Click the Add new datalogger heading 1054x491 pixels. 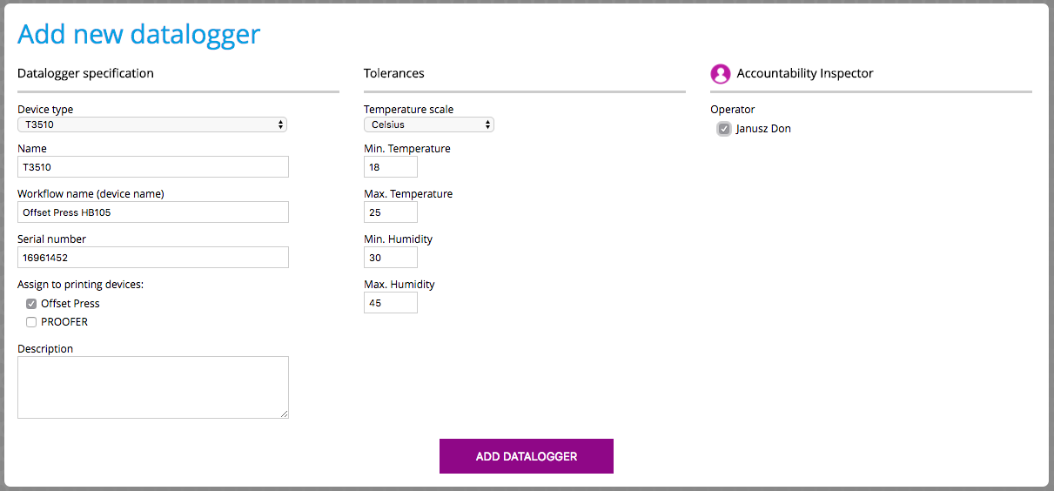(x=139, y=34)
